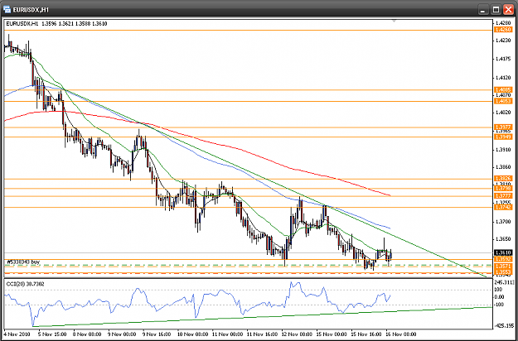The height and width of the screenshot is (341, 518).
Task: Select the 1.3553 orange price level tag
Action: coord(503,272)
